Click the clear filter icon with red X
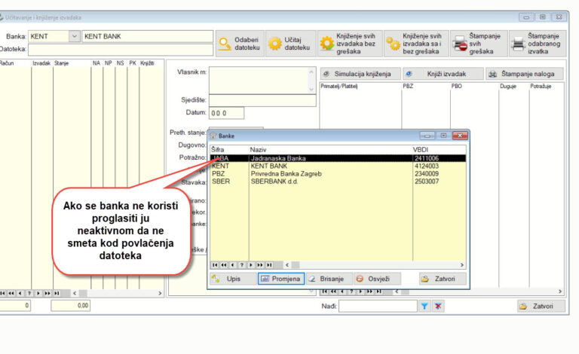The image size is (579, 354). (x=439, y=306)
